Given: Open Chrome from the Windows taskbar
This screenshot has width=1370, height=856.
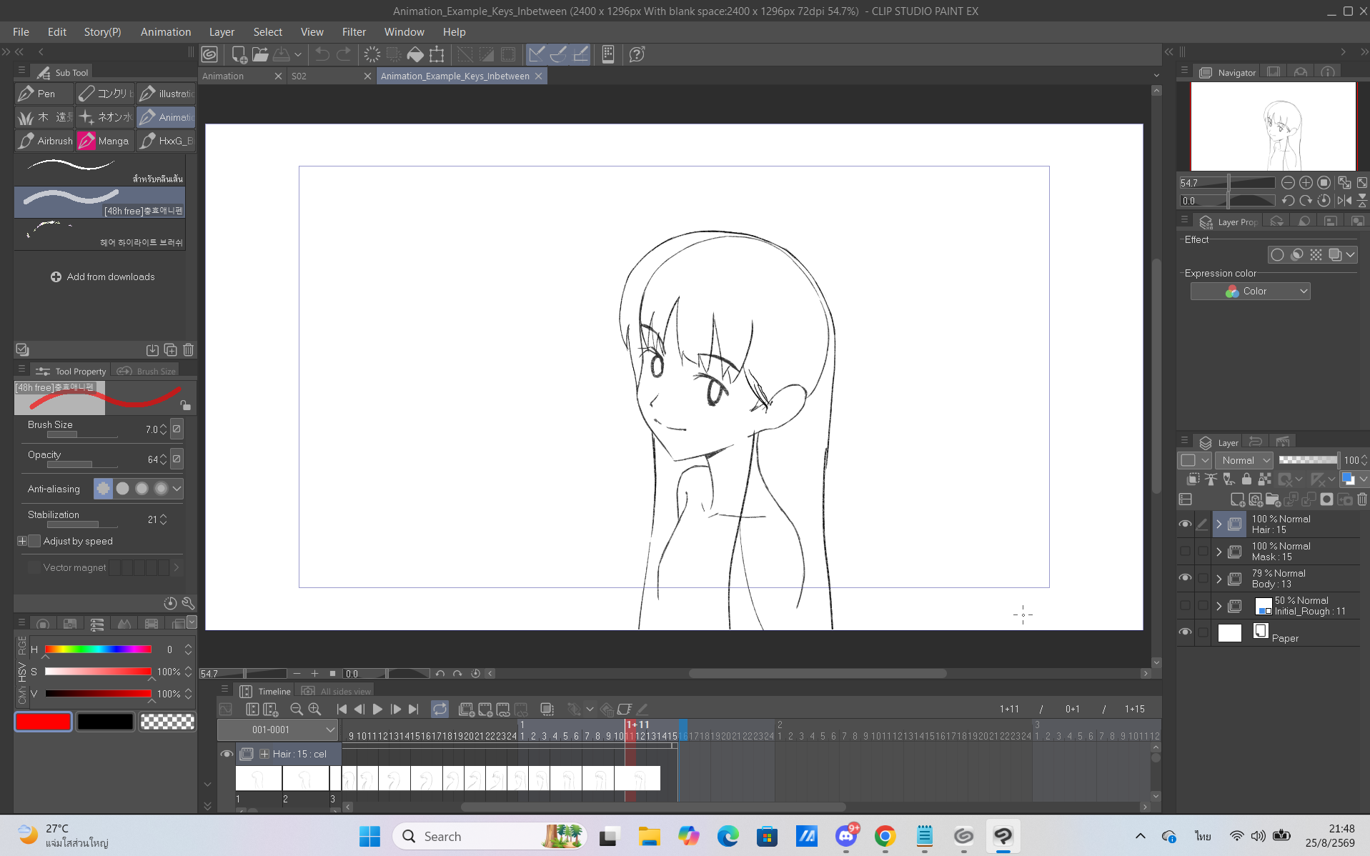Looking at the screenshot, I should pos(885,836).
